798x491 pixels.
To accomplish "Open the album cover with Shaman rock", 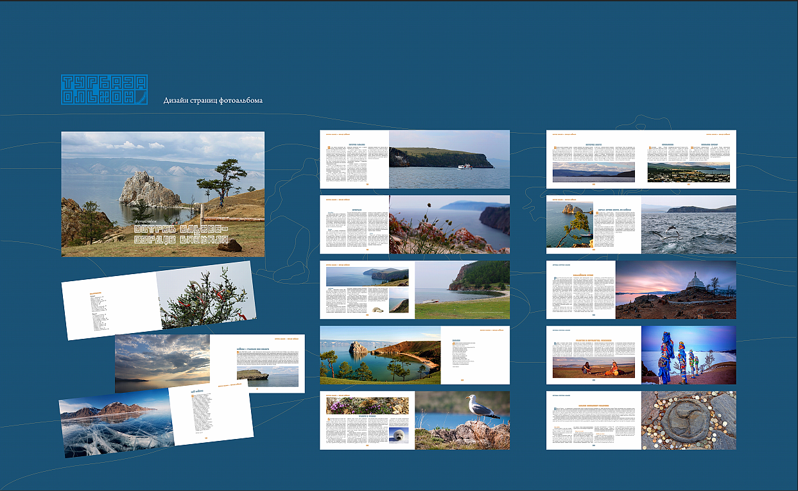I will 163,194.
